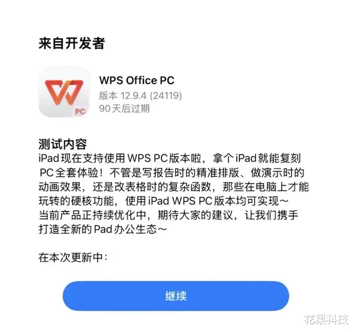Click the line starting iPad现在支持使用
The width and height of the screenshot is (354, 332).
pyautogui.click(x=170, y=158)
